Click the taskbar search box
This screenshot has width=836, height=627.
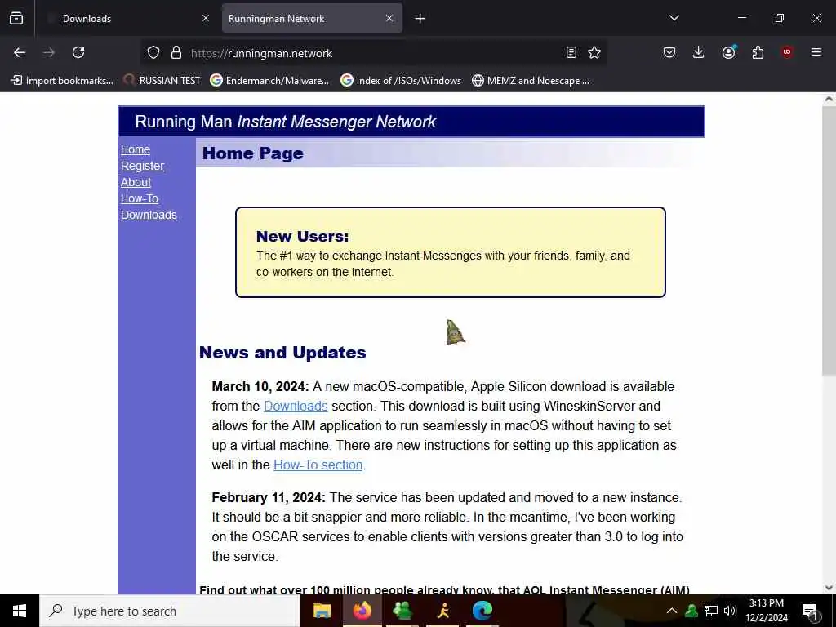(170, 611)
